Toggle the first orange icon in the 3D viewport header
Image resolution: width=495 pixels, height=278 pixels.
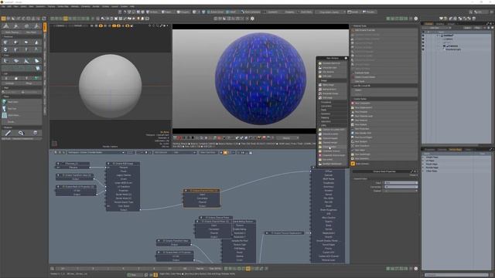[101, 25]
